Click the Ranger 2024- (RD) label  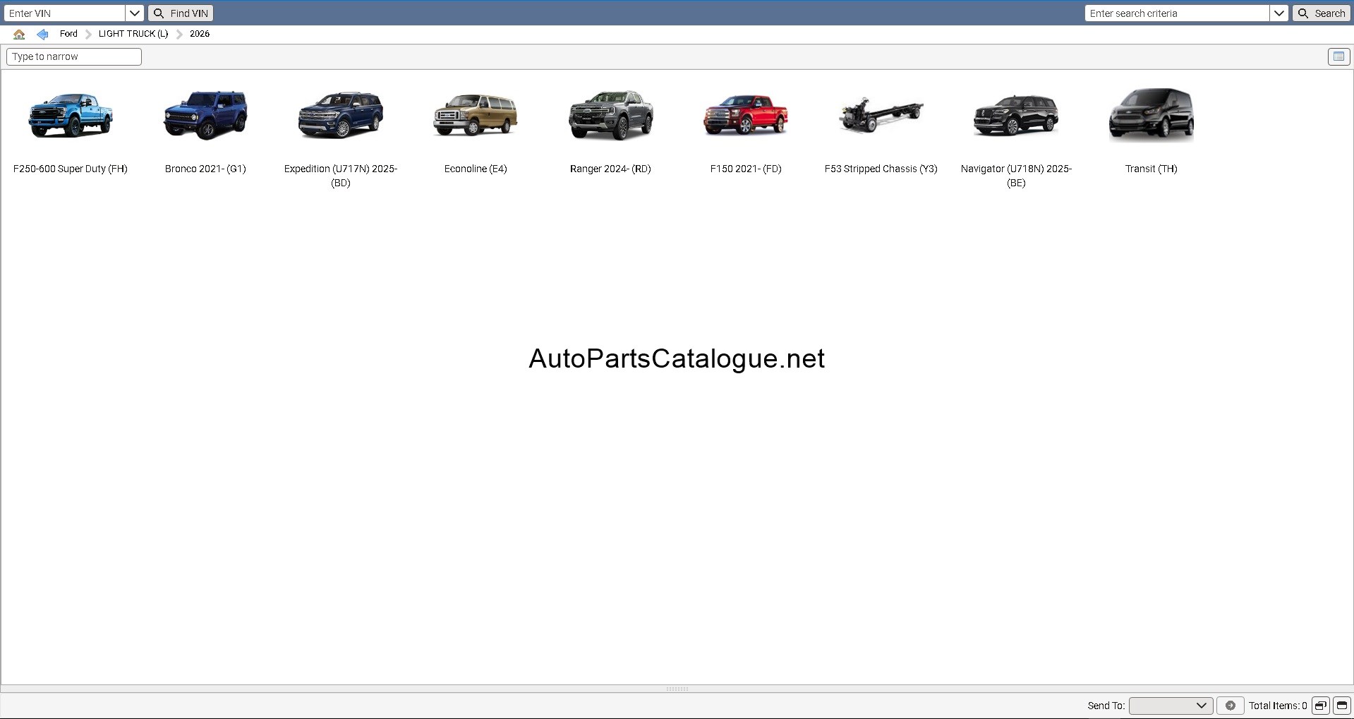[x=610, y=169]
